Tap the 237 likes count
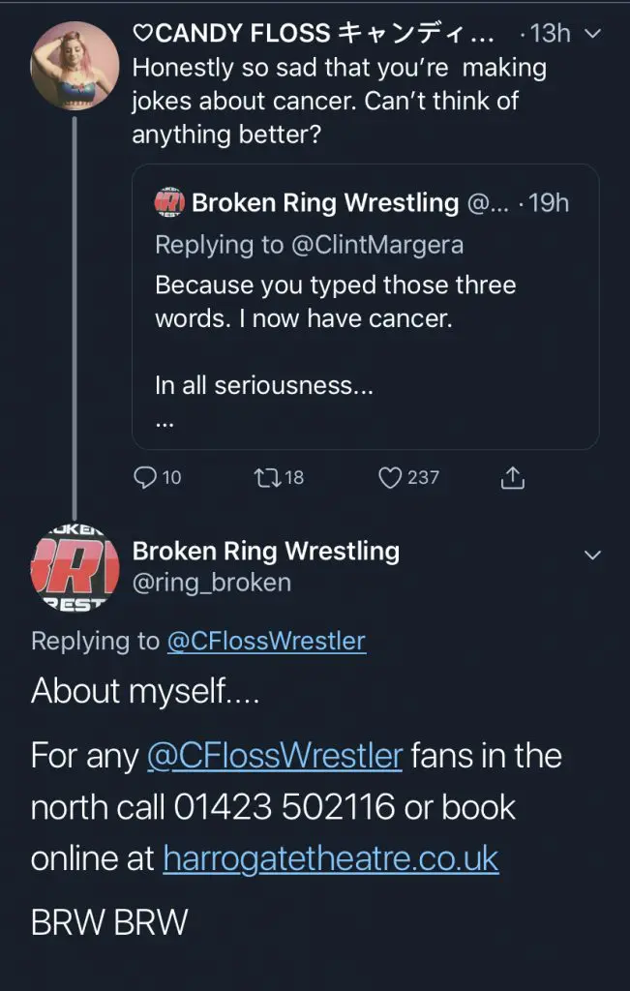 click(423, 477)
